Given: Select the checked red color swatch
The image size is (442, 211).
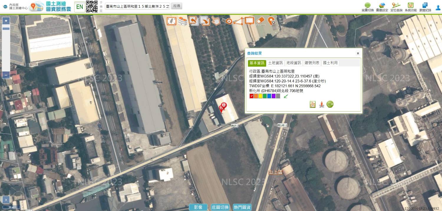Looking at the screenshot, I should (252, 96).
